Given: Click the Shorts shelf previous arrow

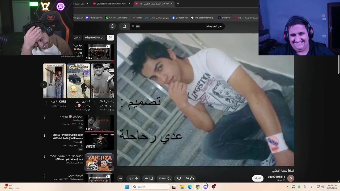Looking at the screenshot, I should coord(44,85).
